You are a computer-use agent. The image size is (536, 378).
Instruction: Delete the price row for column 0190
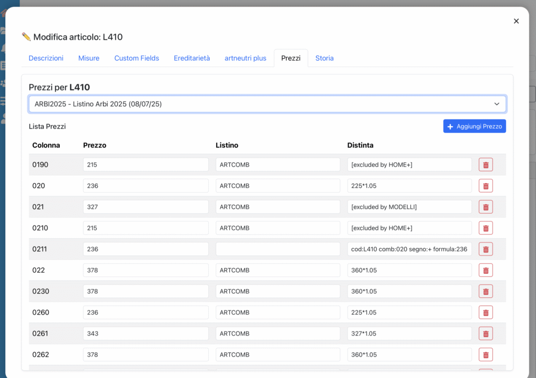(x=485, y=165)
